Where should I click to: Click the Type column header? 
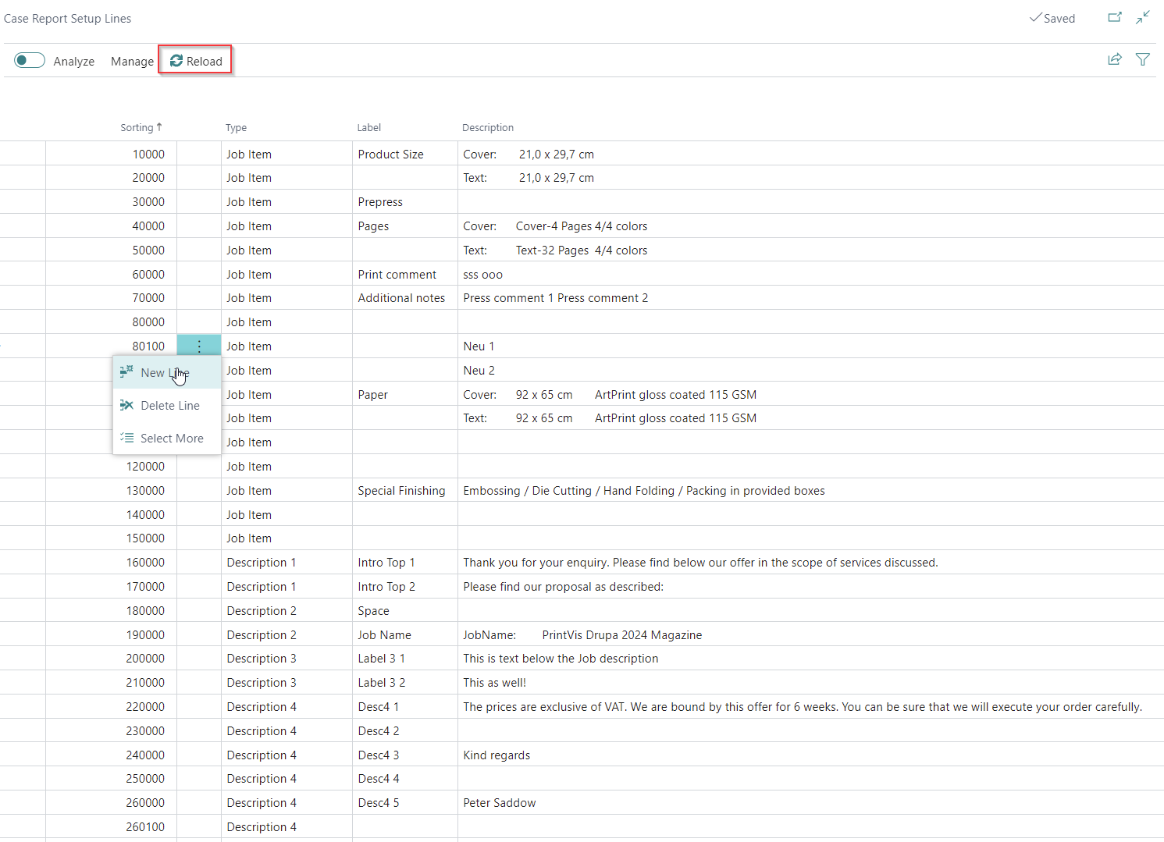click(236, 128)
